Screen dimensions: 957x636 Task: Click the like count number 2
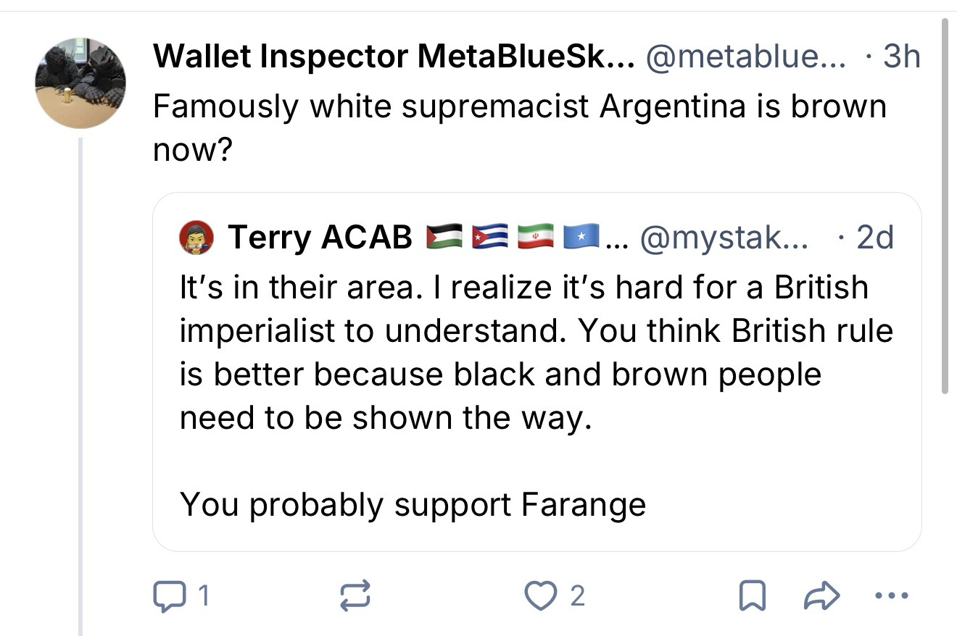coord(576,596)
